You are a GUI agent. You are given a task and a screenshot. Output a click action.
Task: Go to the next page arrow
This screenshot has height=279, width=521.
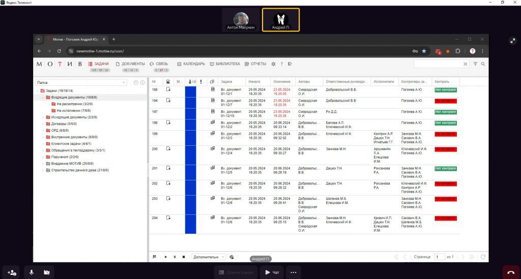coord(463,257)
